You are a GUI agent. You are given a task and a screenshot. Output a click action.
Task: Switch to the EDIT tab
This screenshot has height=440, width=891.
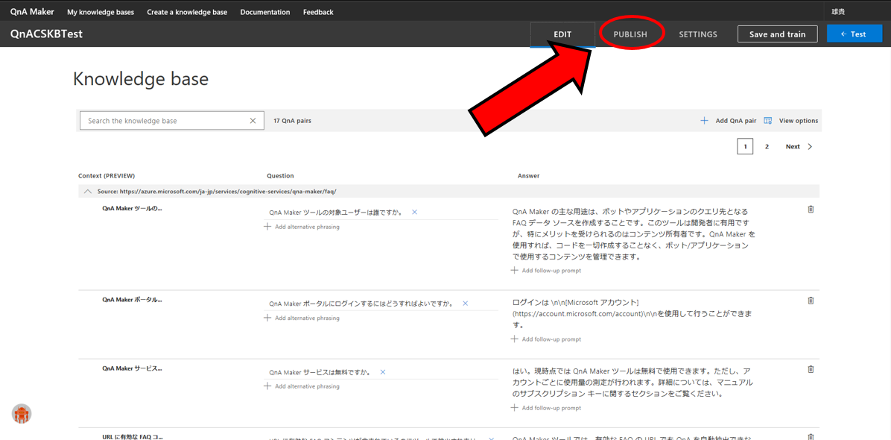562,34
